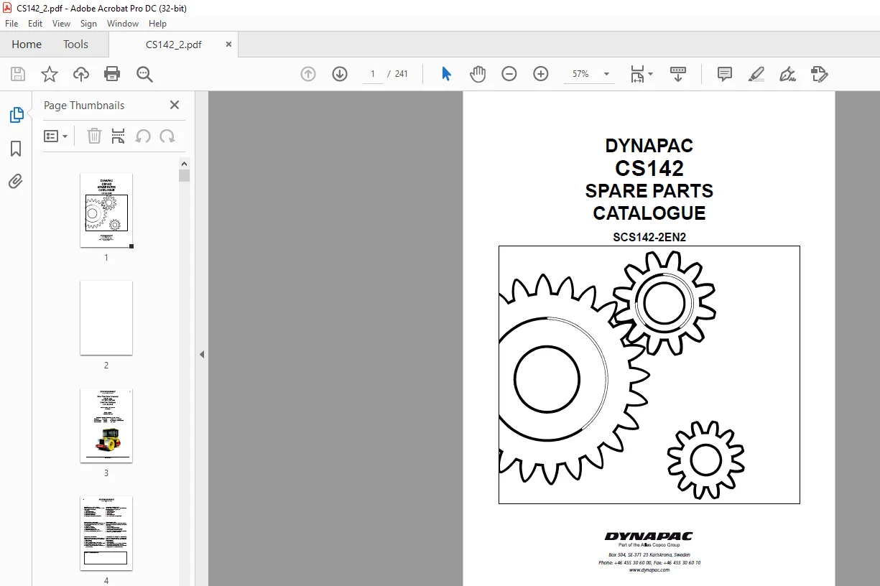Add a sticky note comment
The width and height of the screenshot is (880, 586).
(x=725, y=74)
